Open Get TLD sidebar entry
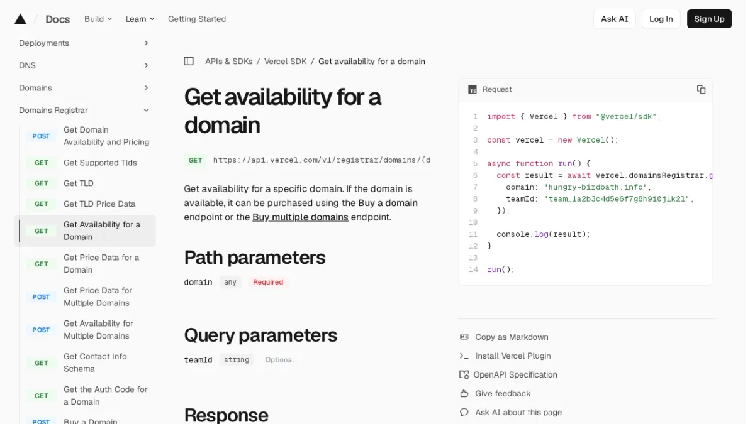The image size is (755, 424). tap(79, 183)
